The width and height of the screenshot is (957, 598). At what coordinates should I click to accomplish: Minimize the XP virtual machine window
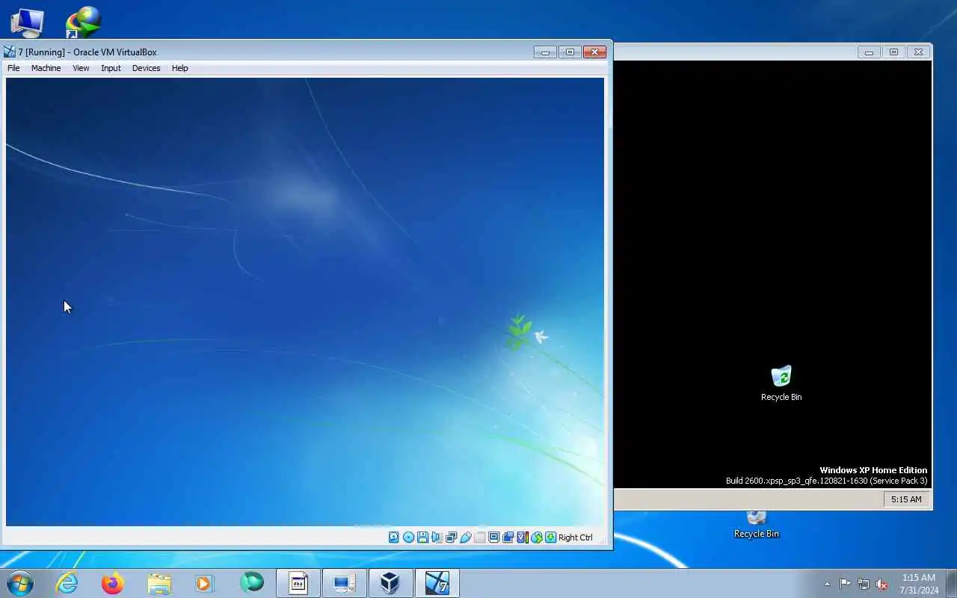pos(869,52)
